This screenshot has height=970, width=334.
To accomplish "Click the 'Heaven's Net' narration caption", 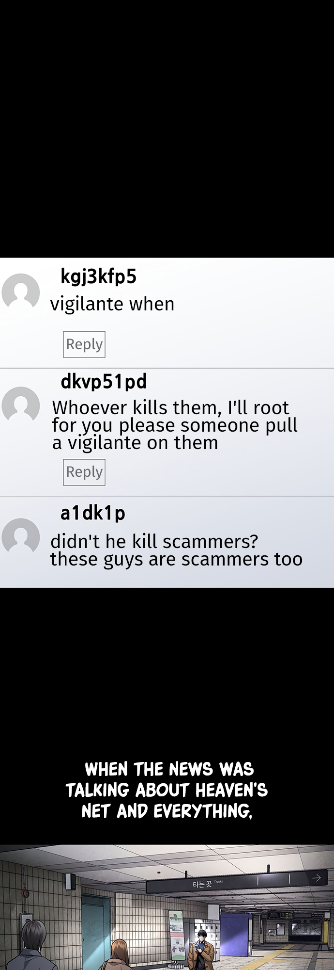I will pyautogui.click(x=167, y=790).
